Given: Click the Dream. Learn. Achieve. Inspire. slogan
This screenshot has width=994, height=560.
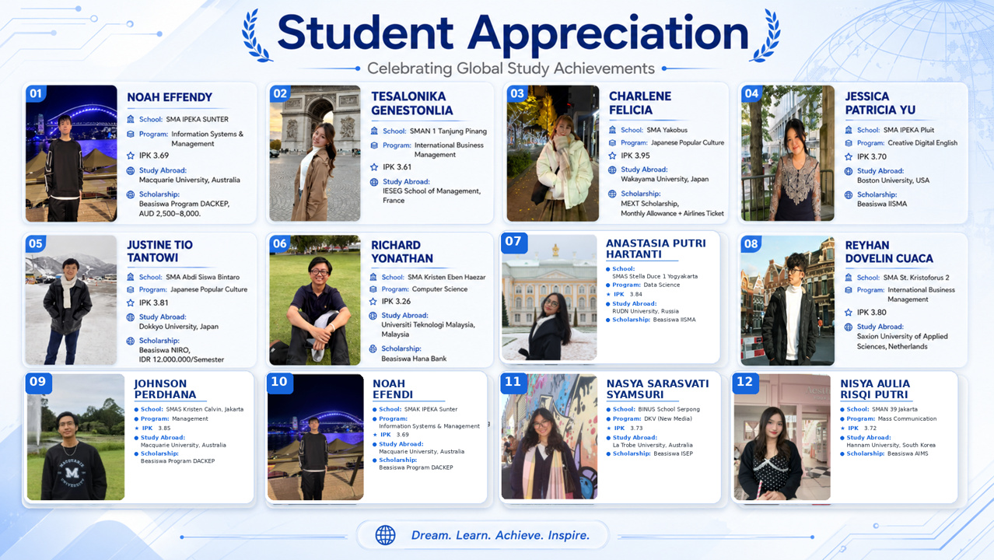Looking at the screenshot, I should click(x=500, y=535).
